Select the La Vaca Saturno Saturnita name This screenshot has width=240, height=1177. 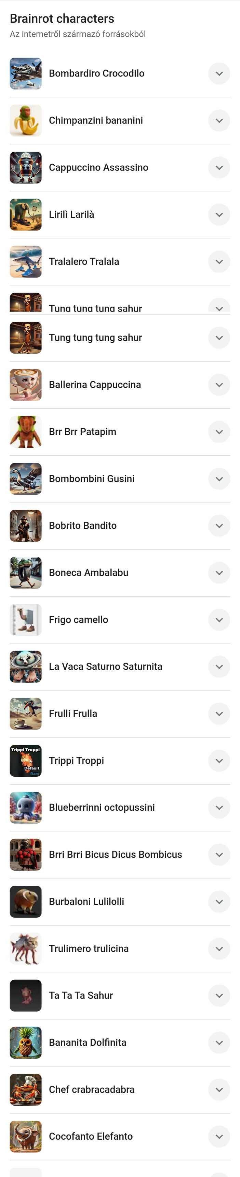pyautogui.click(x=105, y=667)
